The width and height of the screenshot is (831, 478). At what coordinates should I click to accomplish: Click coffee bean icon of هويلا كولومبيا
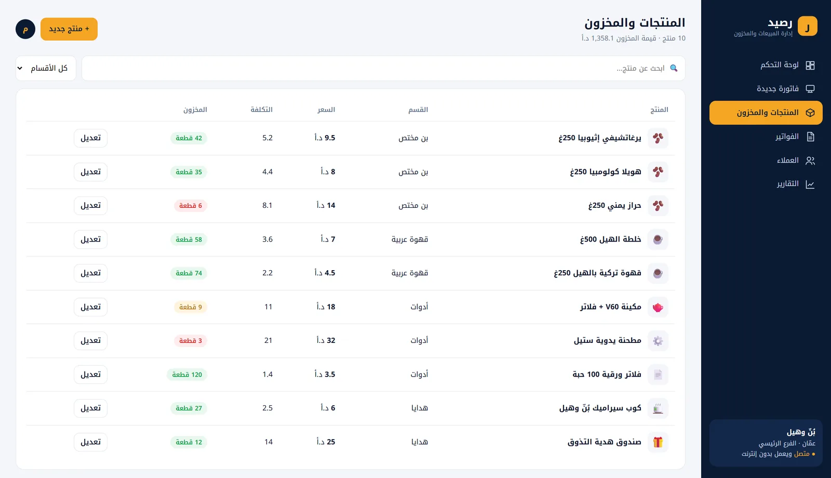(658, 172)
